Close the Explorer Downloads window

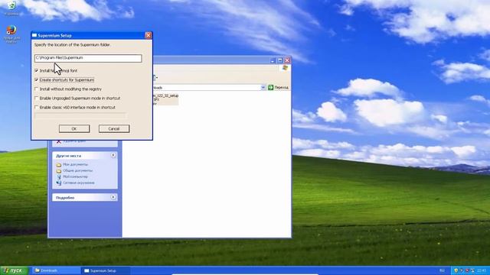tap(287, 60)
